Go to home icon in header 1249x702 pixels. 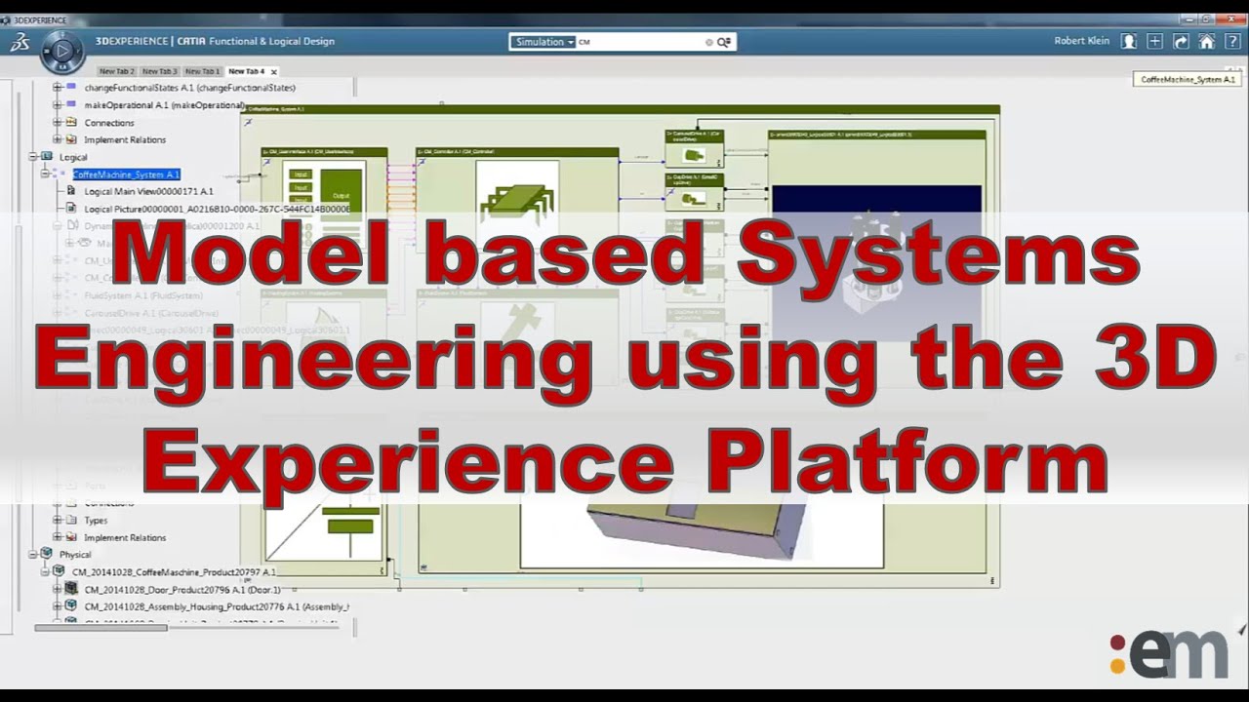pyautogui.click(x=1207, y=41)
